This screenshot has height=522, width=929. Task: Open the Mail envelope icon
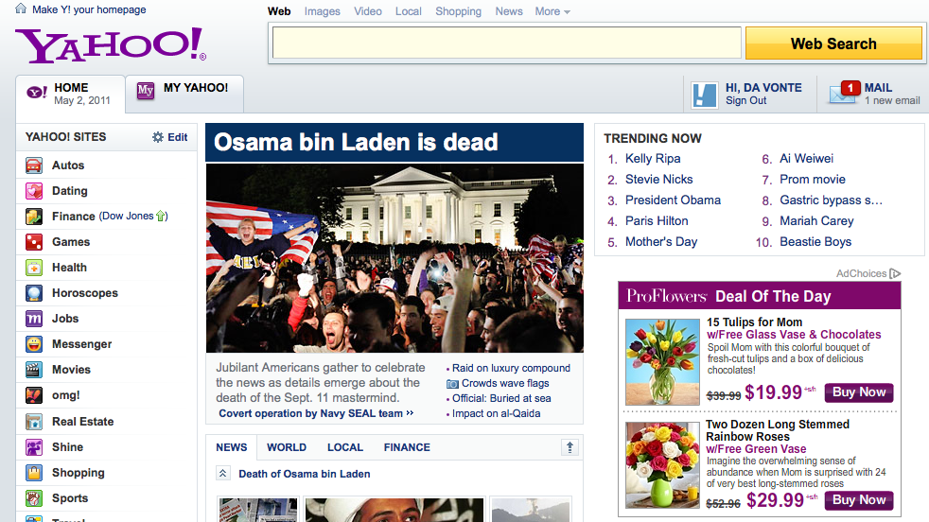coord(844,93)
